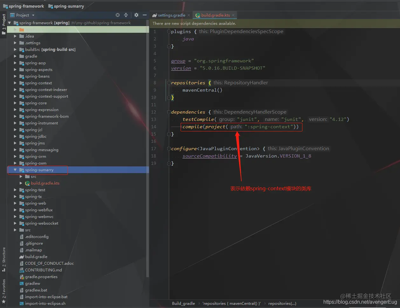Select the CODE_OF_CONDUCT.adoc file icon
This screenshot has height=308, width=400.
22,263
